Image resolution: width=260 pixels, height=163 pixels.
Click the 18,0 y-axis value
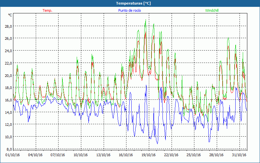[x=8, y=88]
